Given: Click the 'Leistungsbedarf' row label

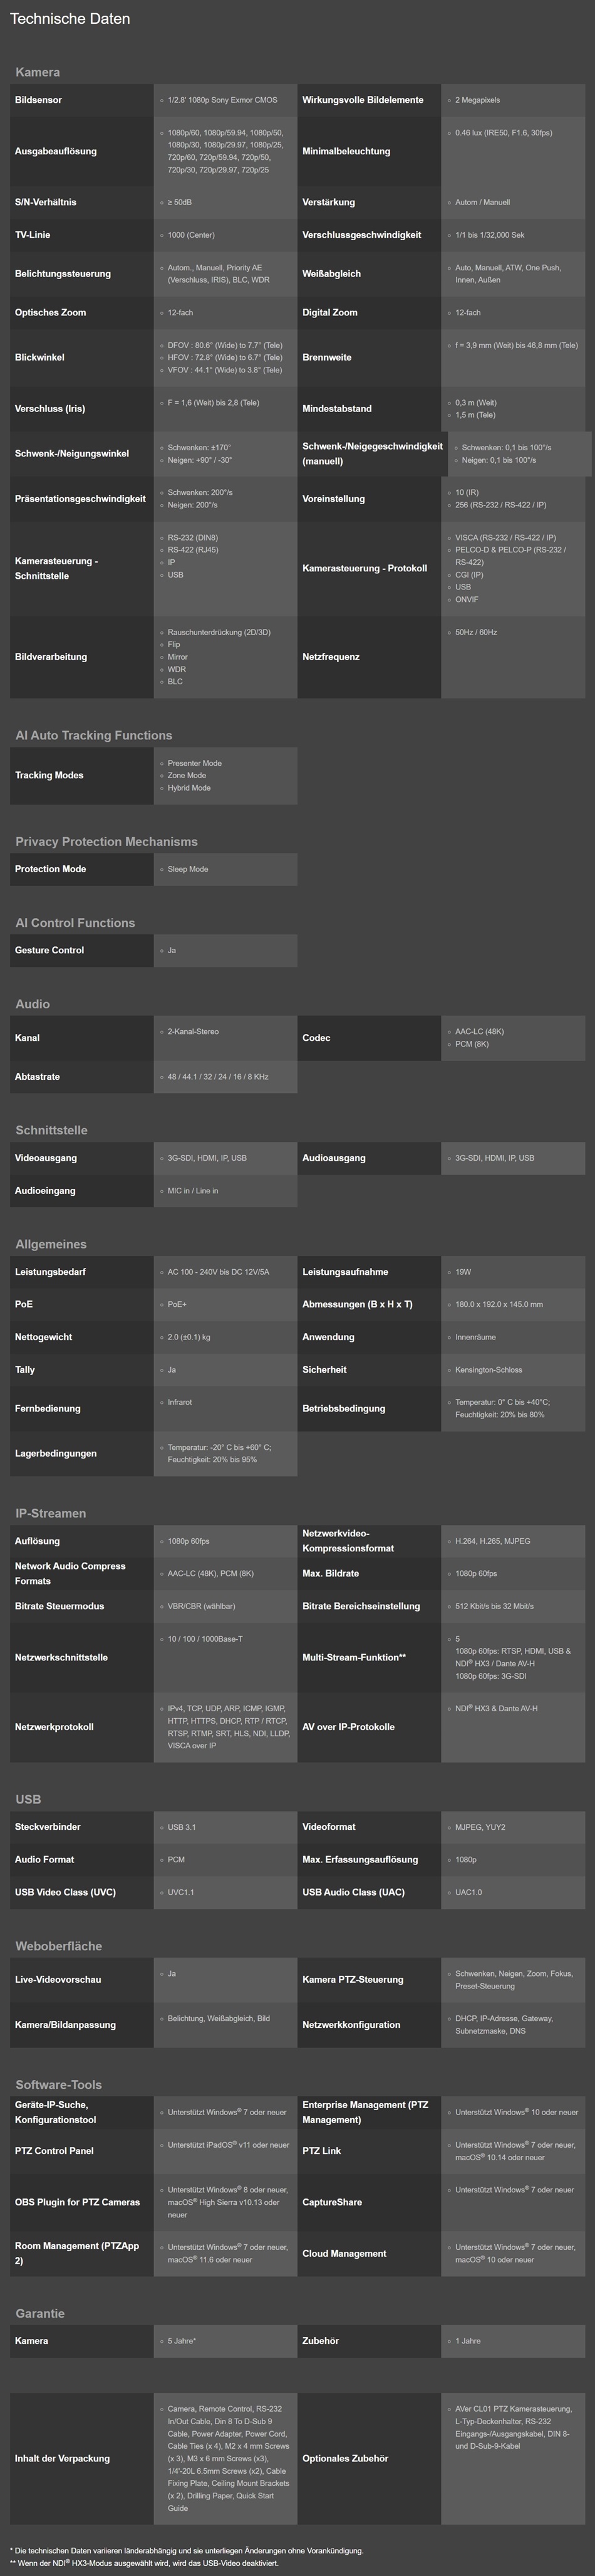Looking at the screenshot, I should point(50,1272).
